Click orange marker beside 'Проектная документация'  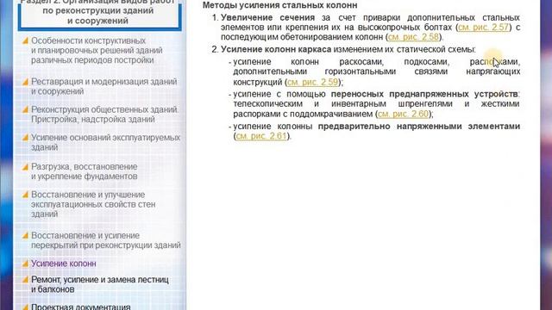coord(25,307)
